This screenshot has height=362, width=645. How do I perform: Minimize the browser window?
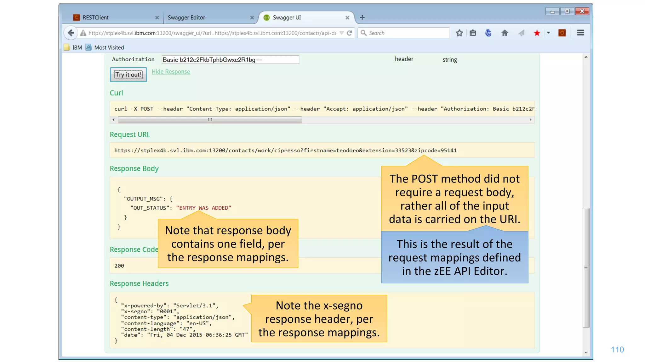pyautogui.click(x=552, y=11)
